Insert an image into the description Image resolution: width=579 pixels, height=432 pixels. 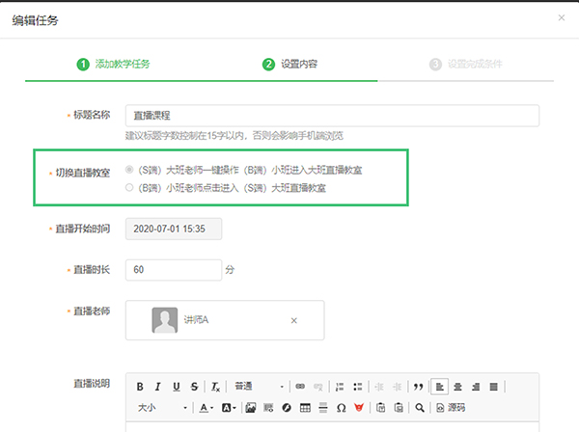[x=250, y=408]
